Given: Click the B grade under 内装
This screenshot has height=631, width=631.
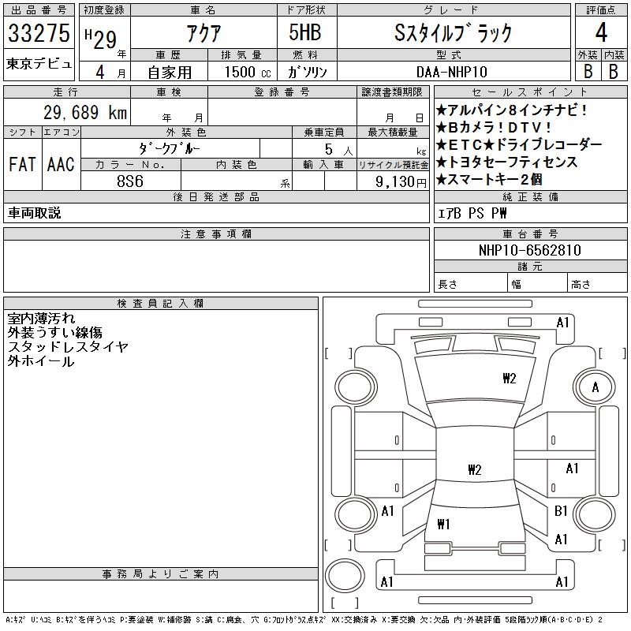Looking at the screenshot, I should tap(614, 72).
